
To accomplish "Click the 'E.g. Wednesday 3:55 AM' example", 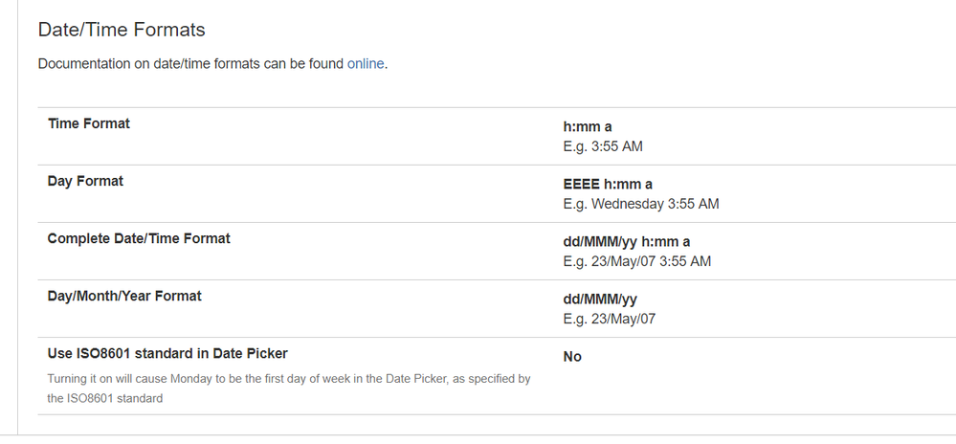I will tap(641, 204).
